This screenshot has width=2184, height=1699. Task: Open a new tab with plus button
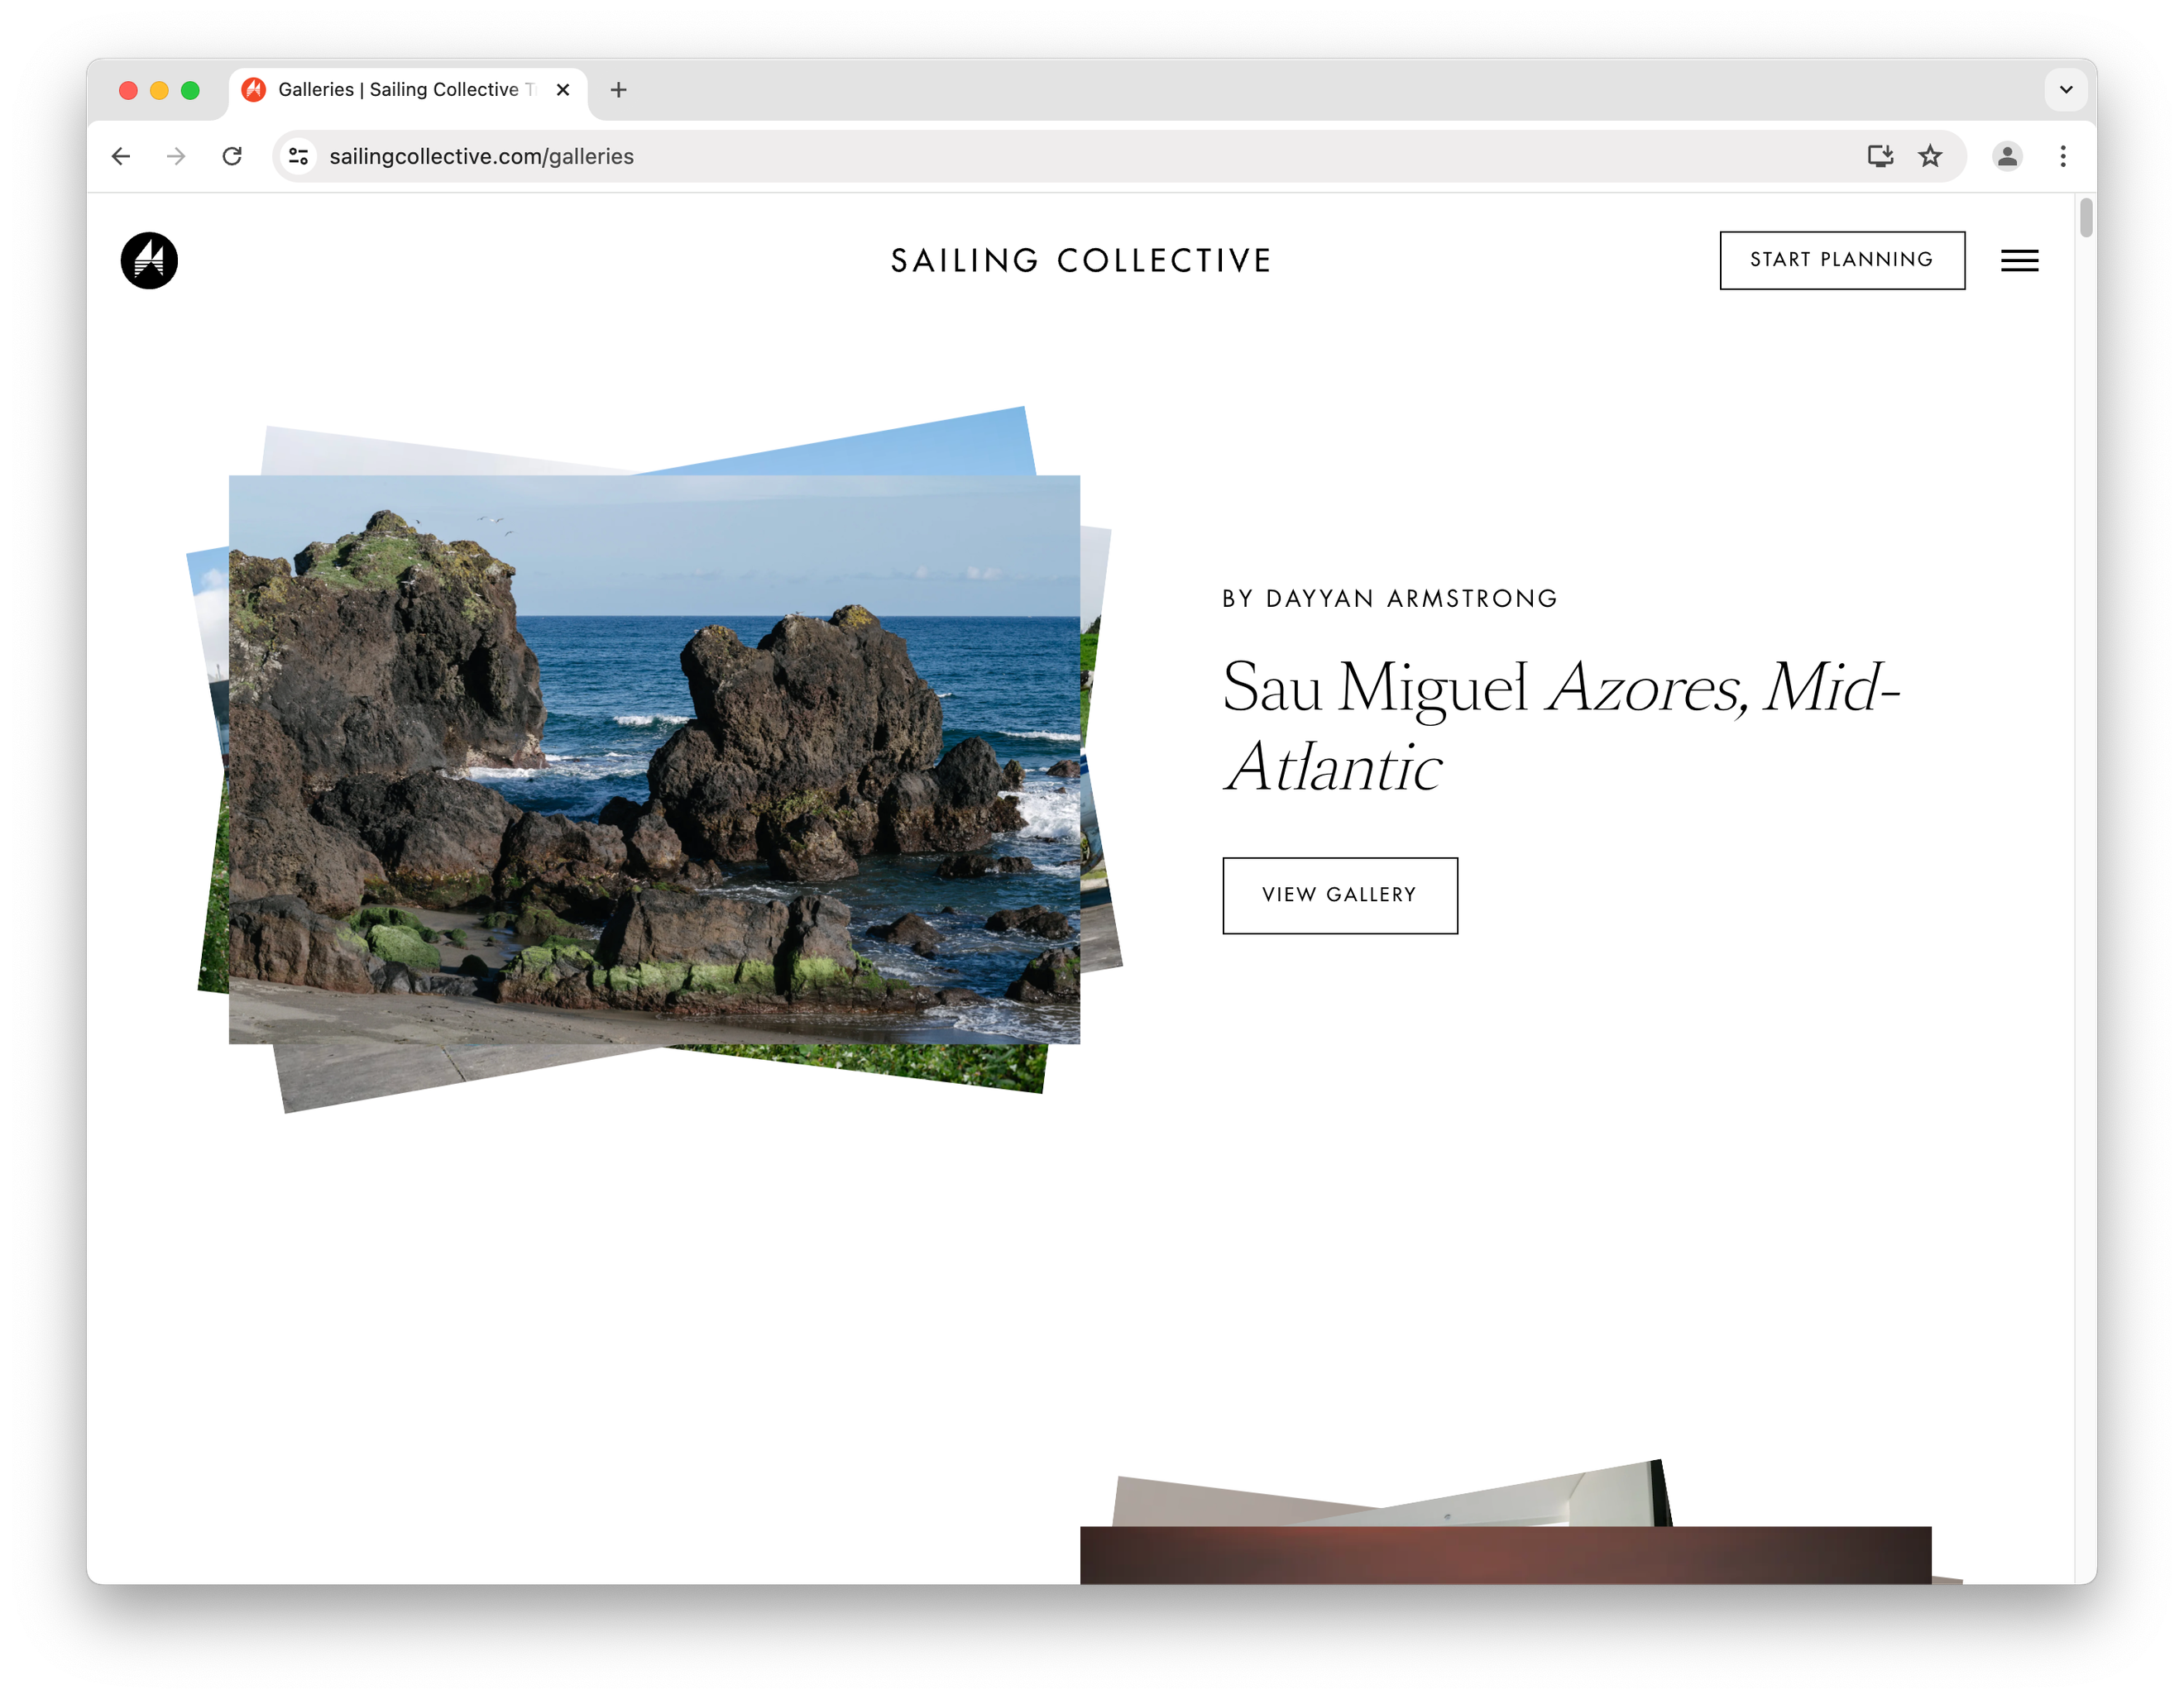tap(619, 90)
